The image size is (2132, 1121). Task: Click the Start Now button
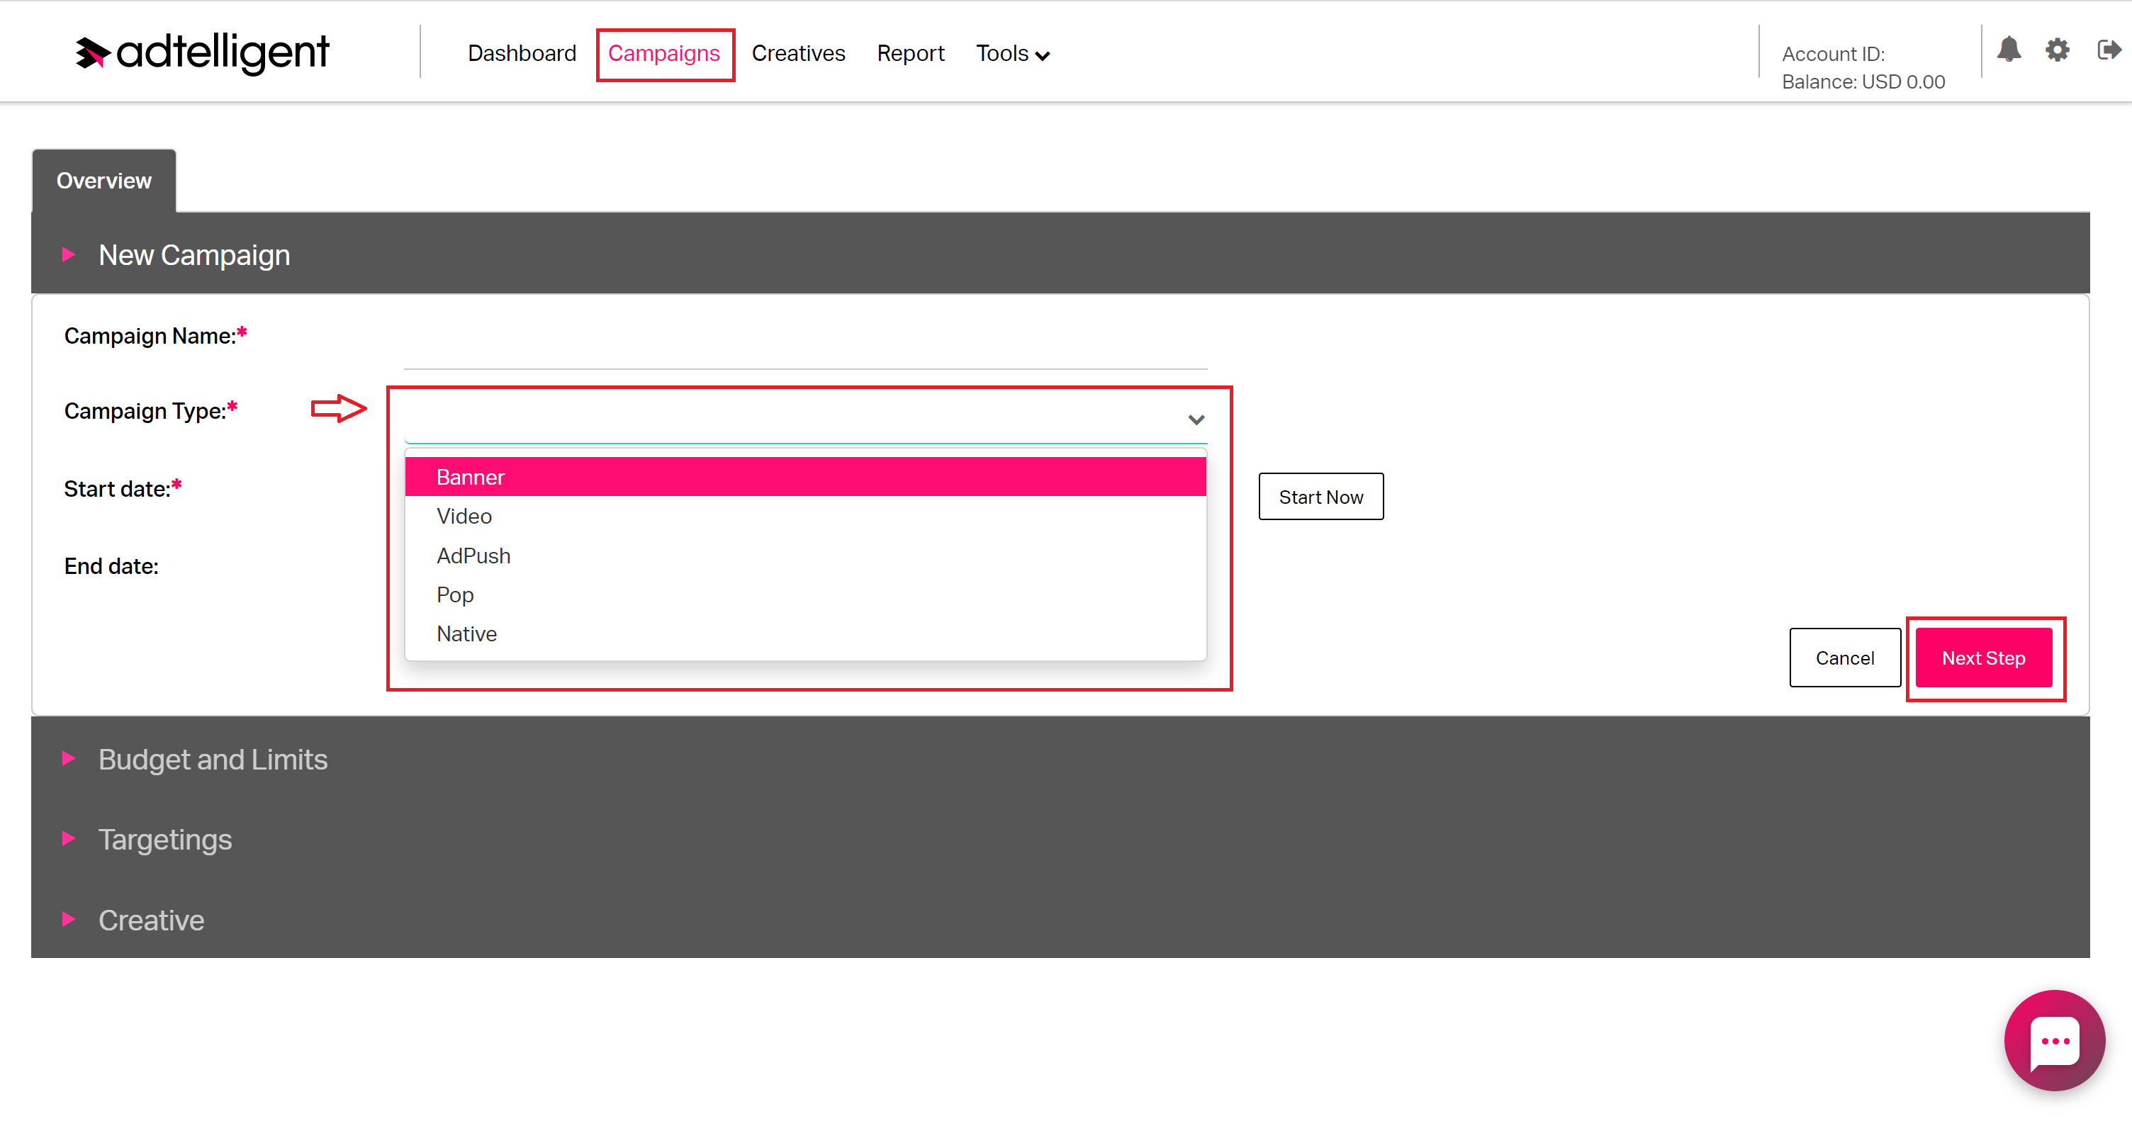[x=1321, y=496]
